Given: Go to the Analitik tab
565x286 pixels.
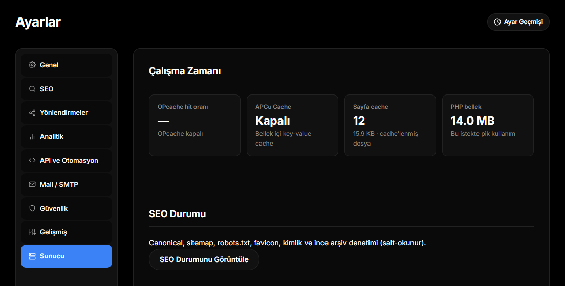Looking at the screenshot, I should coord(67,137).
